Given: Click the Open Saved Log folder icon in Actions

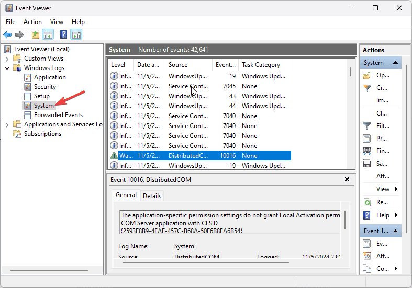Looking at the screenshot, I should pos(367,76).
